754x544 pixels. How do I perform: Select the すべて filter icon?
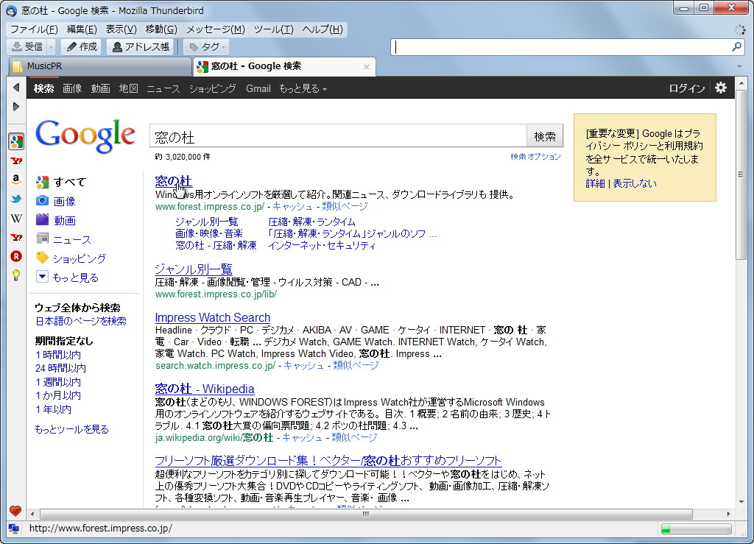42,182
